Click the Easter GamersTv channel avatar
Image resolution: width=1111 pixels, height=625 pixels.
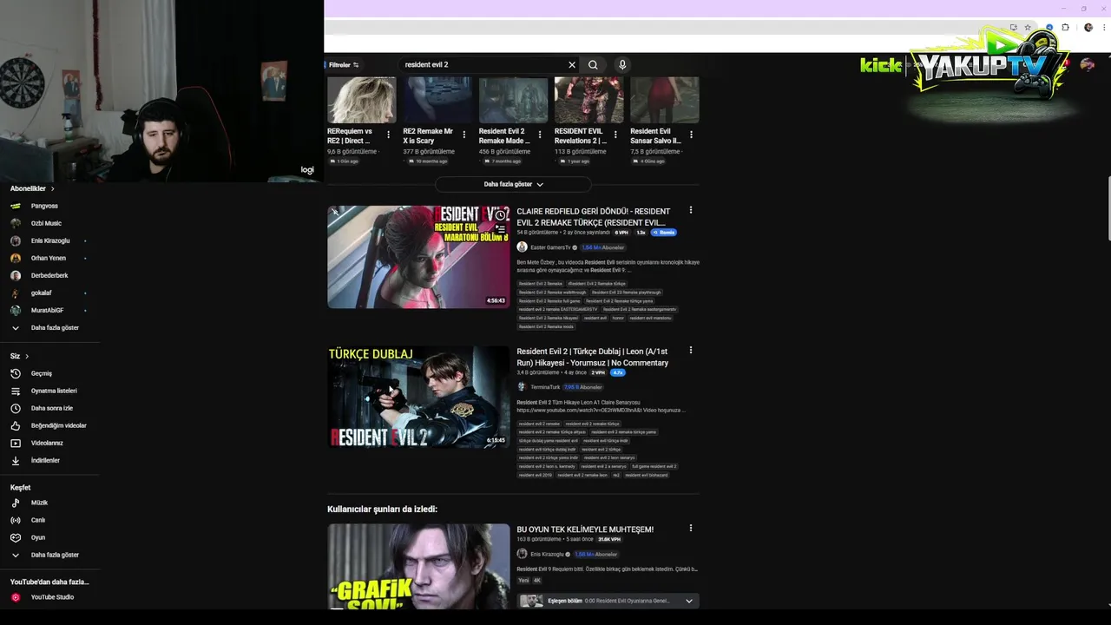tap(522, 247)
